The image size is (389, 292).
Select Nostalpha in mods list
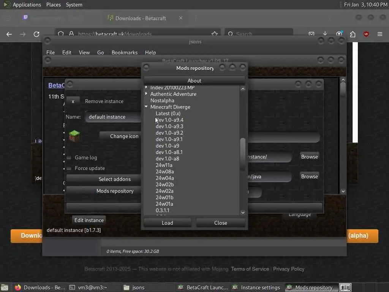(162, 100)
